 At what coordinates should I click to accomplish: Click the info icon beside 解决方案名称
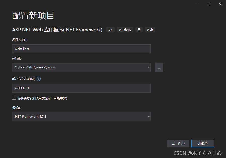coord(39,79)
